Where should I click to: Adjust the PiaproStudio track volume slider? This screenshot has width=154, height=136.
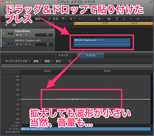click(44, 35)
